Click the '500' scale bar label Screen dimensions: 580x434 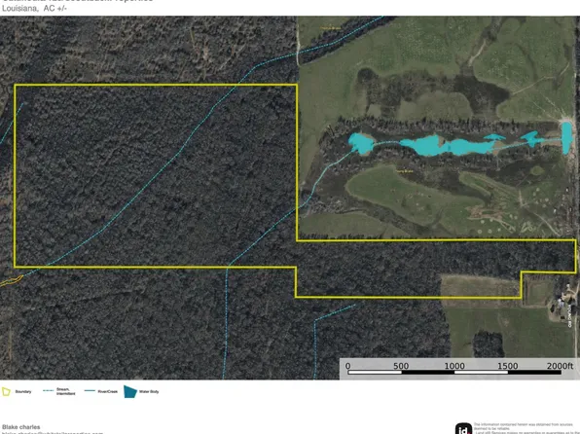[401, 366]
